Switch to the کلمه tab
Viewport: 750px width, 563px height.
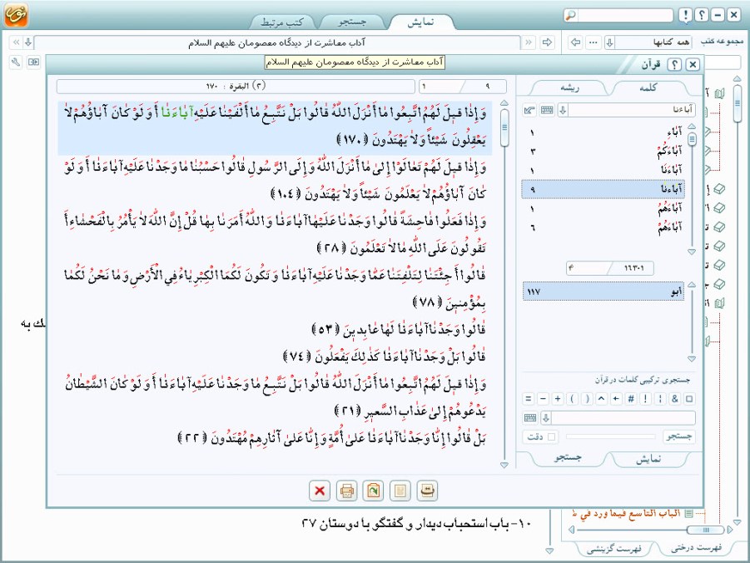coord(648,87)
